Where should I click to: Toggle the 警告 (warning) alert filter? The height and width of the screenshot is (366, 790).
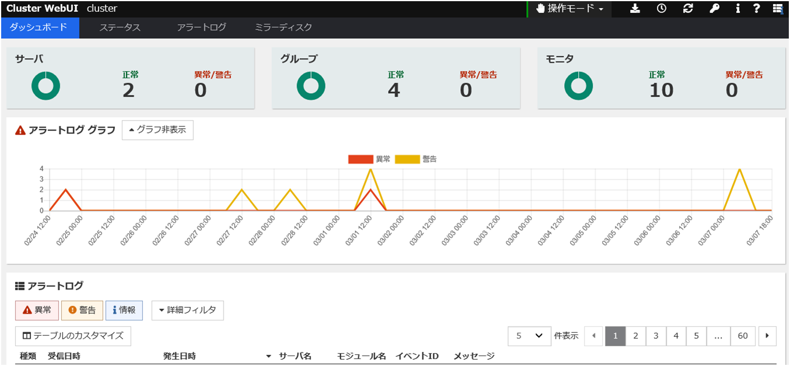(x=82, y=310)
